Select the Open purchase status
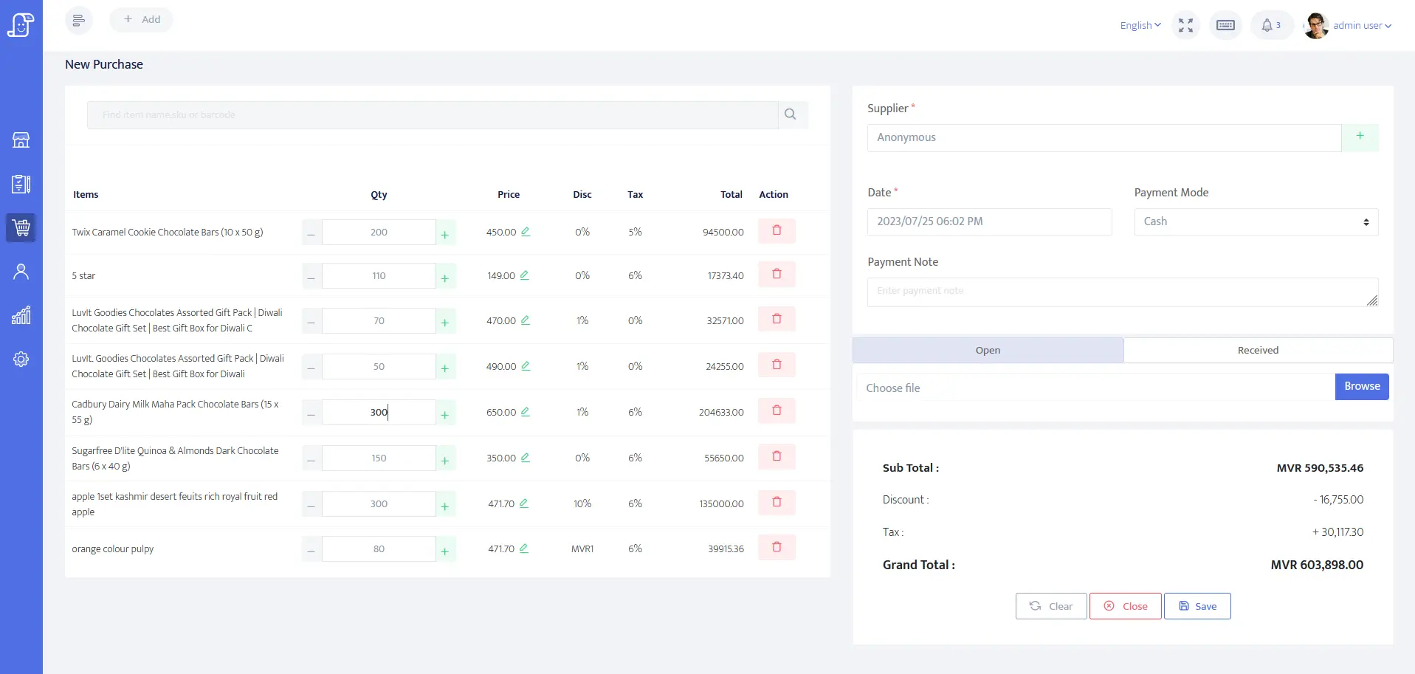This screenshot has width=1415, height=674. [988, 351]
